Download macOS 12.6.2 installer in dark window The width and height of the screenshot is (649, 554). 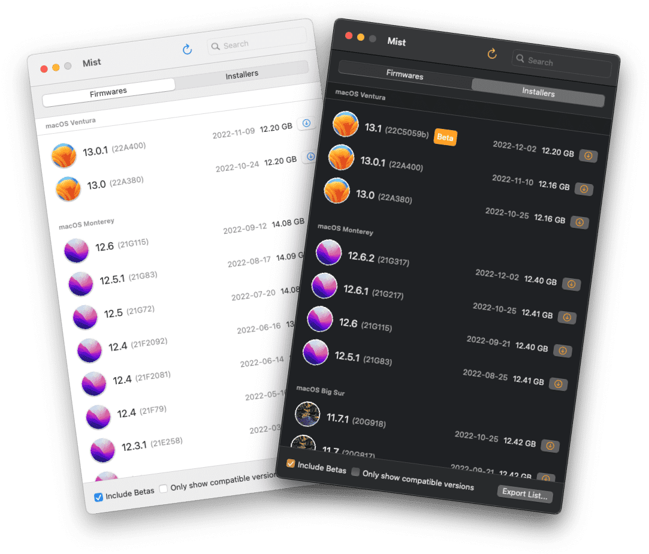click(x=571, y=284)
